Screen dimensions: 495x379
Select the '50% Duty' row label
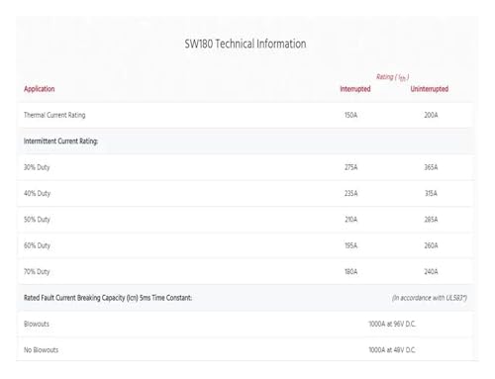37,220
